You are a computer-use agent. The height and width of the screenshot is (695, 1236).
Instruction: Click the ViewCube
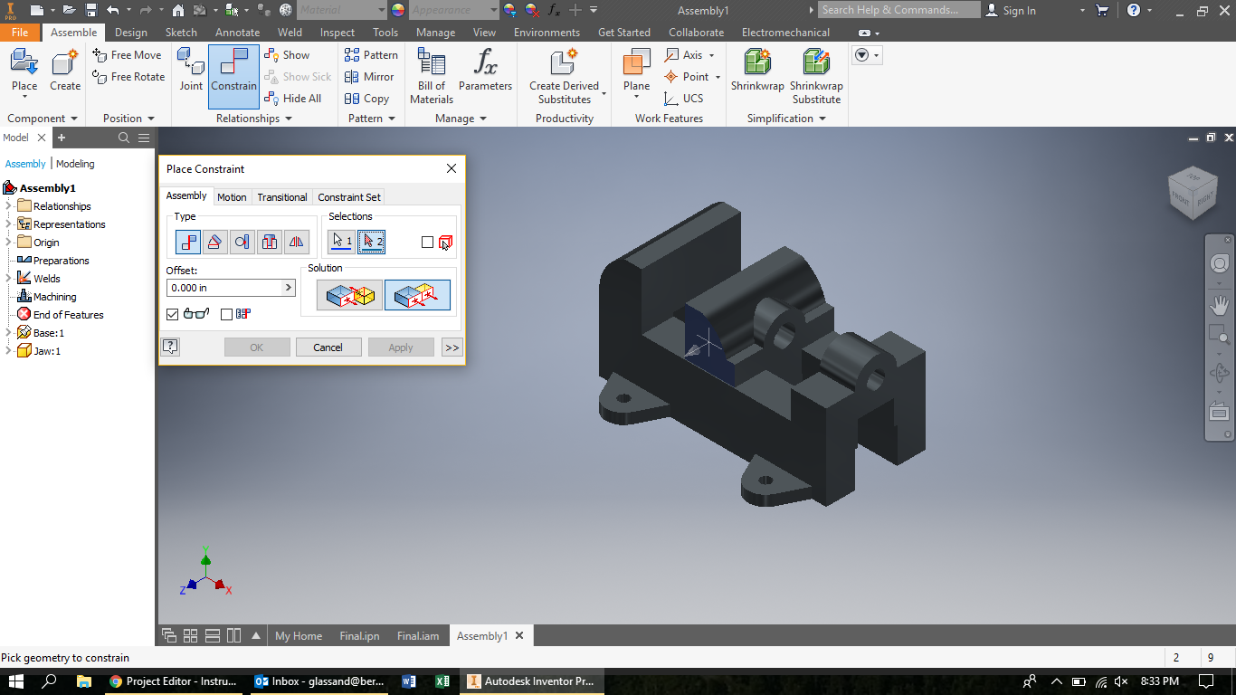point(1193,192)
